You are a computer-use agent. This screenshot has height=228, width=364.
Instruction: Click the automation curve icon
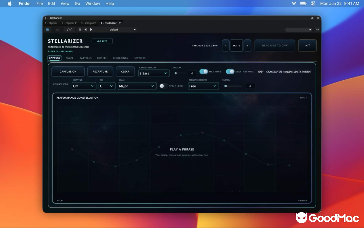pos(69,30)
